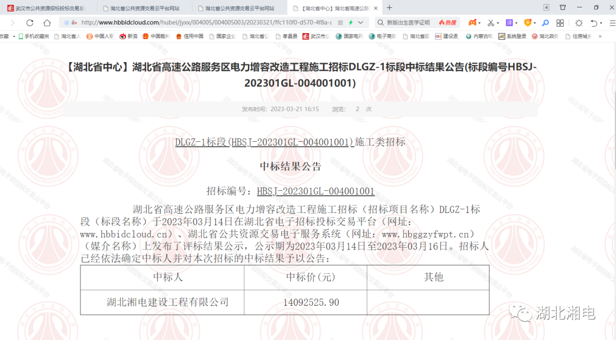Expand the translate icon's dropdown arrow

pyautogui.click(x=516, y=23)
